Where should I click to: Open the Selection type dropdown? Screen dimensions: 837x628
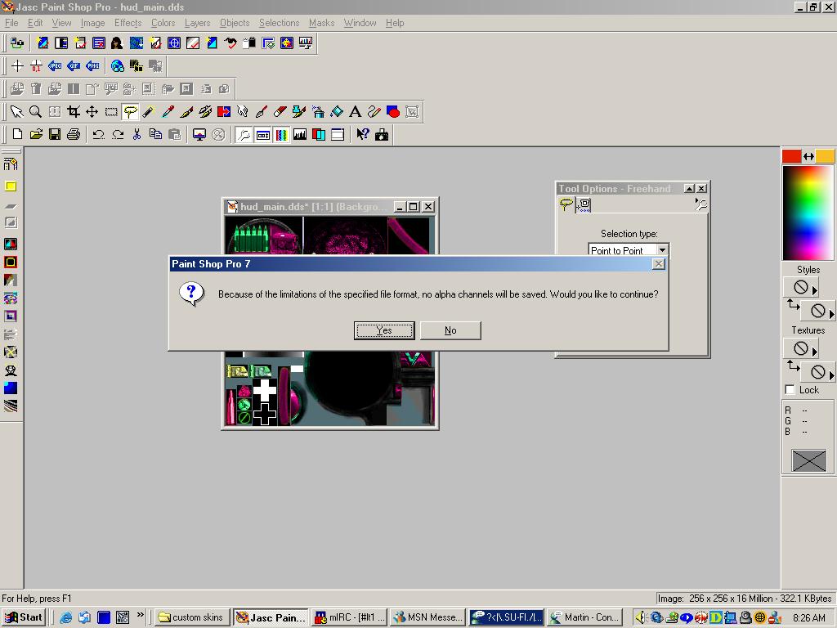[x=662, y=250]
